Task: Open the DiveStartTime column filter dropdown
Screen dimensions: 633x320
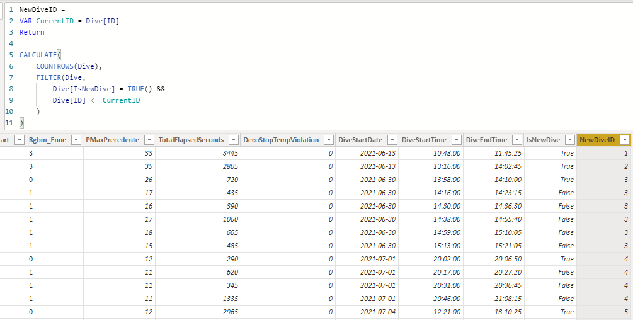Action: pos(456,140)
